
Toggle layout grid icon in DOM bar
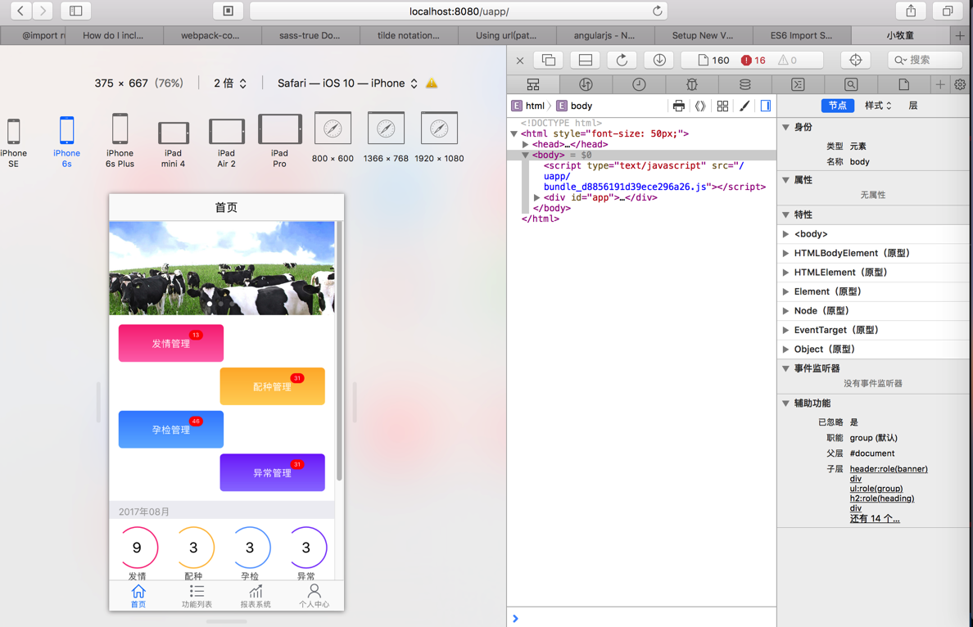click(x=722, y=106)
